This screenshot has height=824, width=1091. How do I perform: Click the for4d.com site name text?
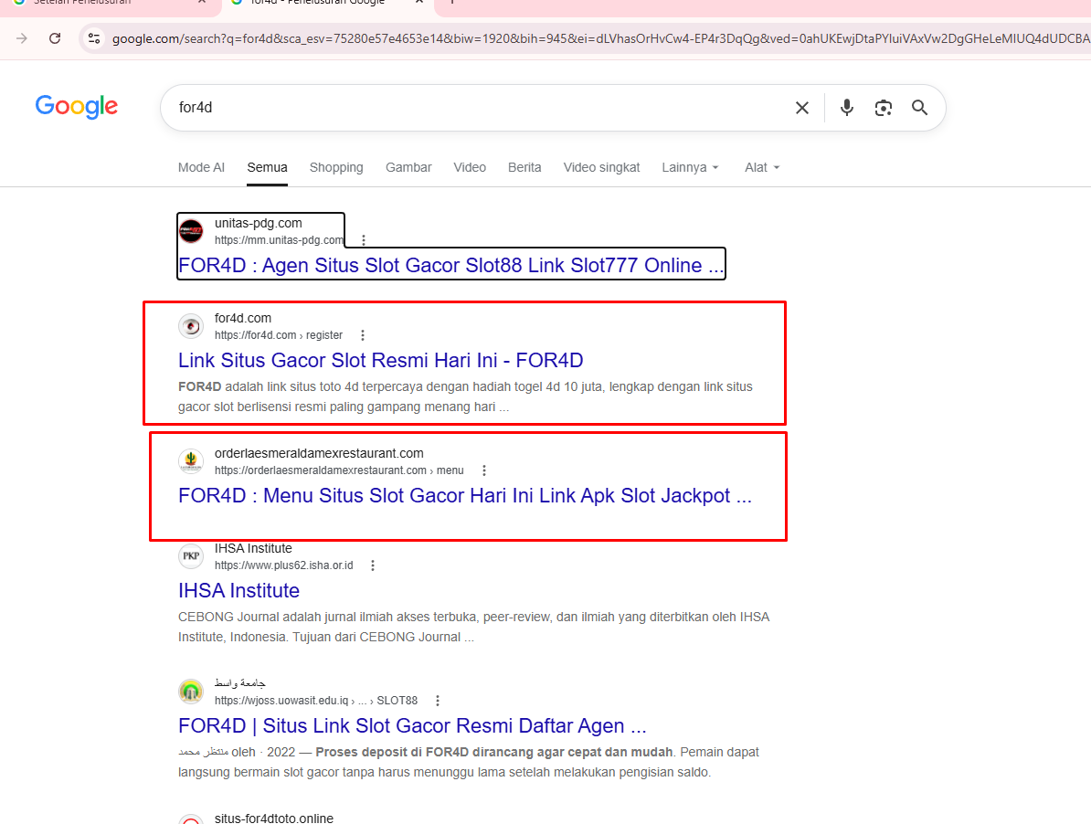click(x=243, y=319)
